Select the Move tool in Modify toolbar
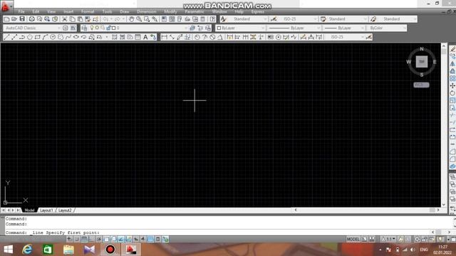The height and width of the screenshot is (256, 456). click(x=452, y=86)
